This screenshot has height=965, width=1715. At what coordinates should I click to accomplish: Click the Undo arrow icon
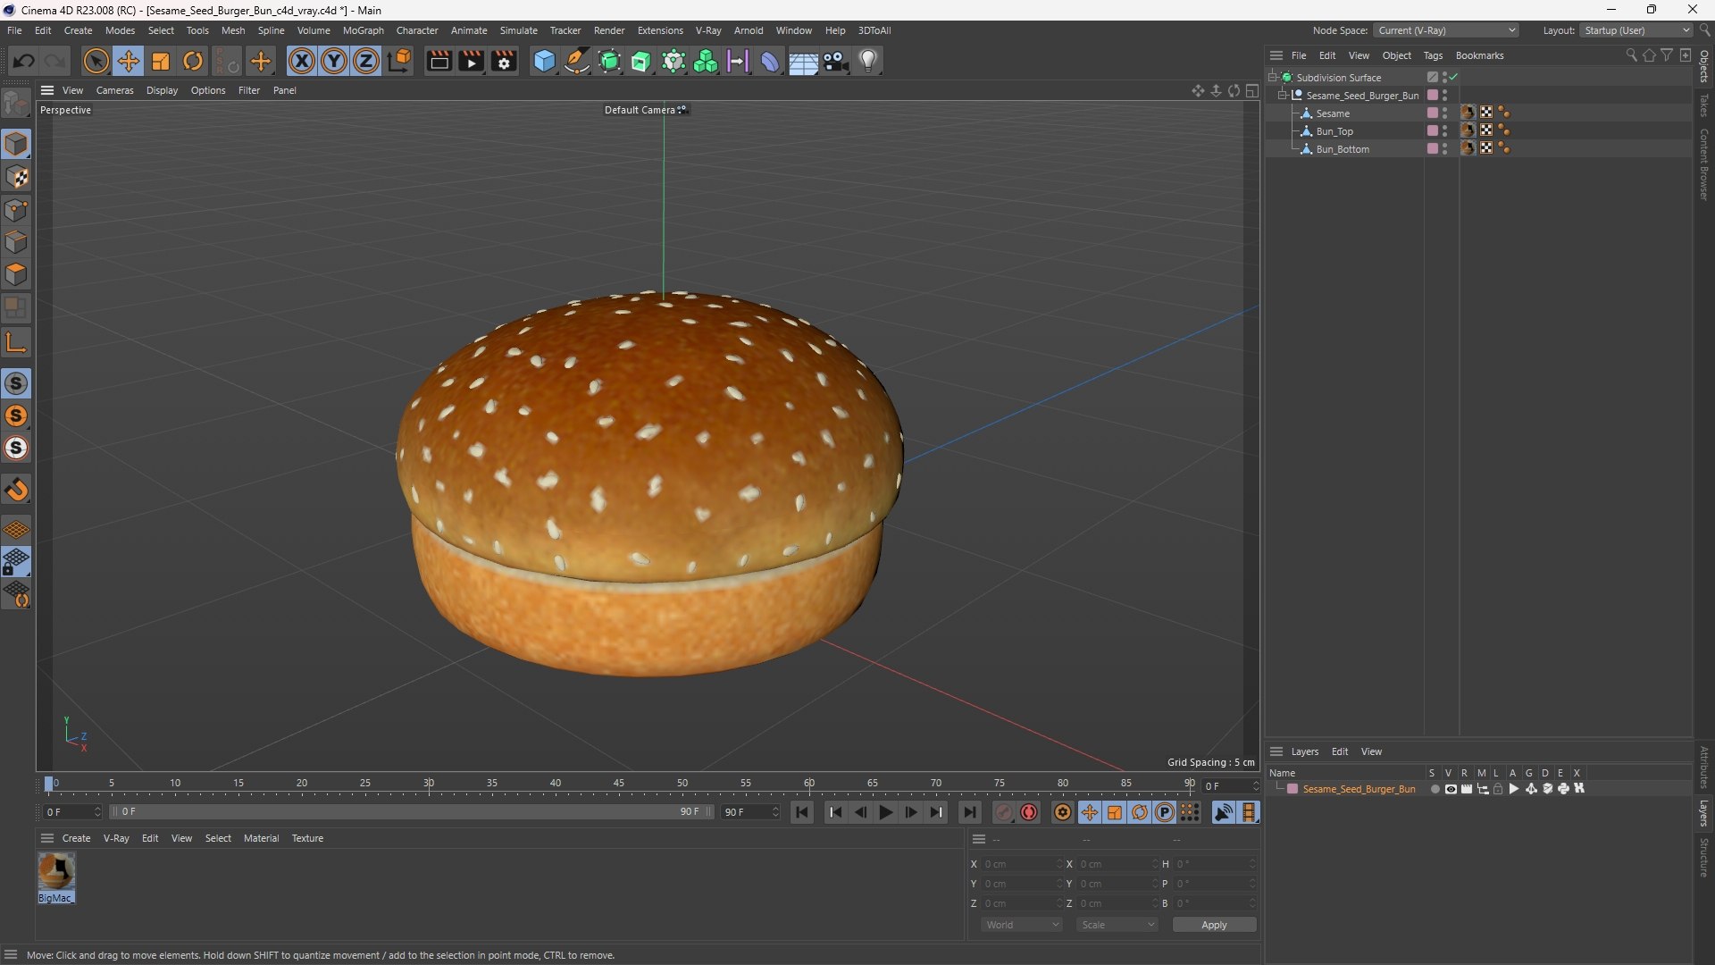[x=24, y=61]
